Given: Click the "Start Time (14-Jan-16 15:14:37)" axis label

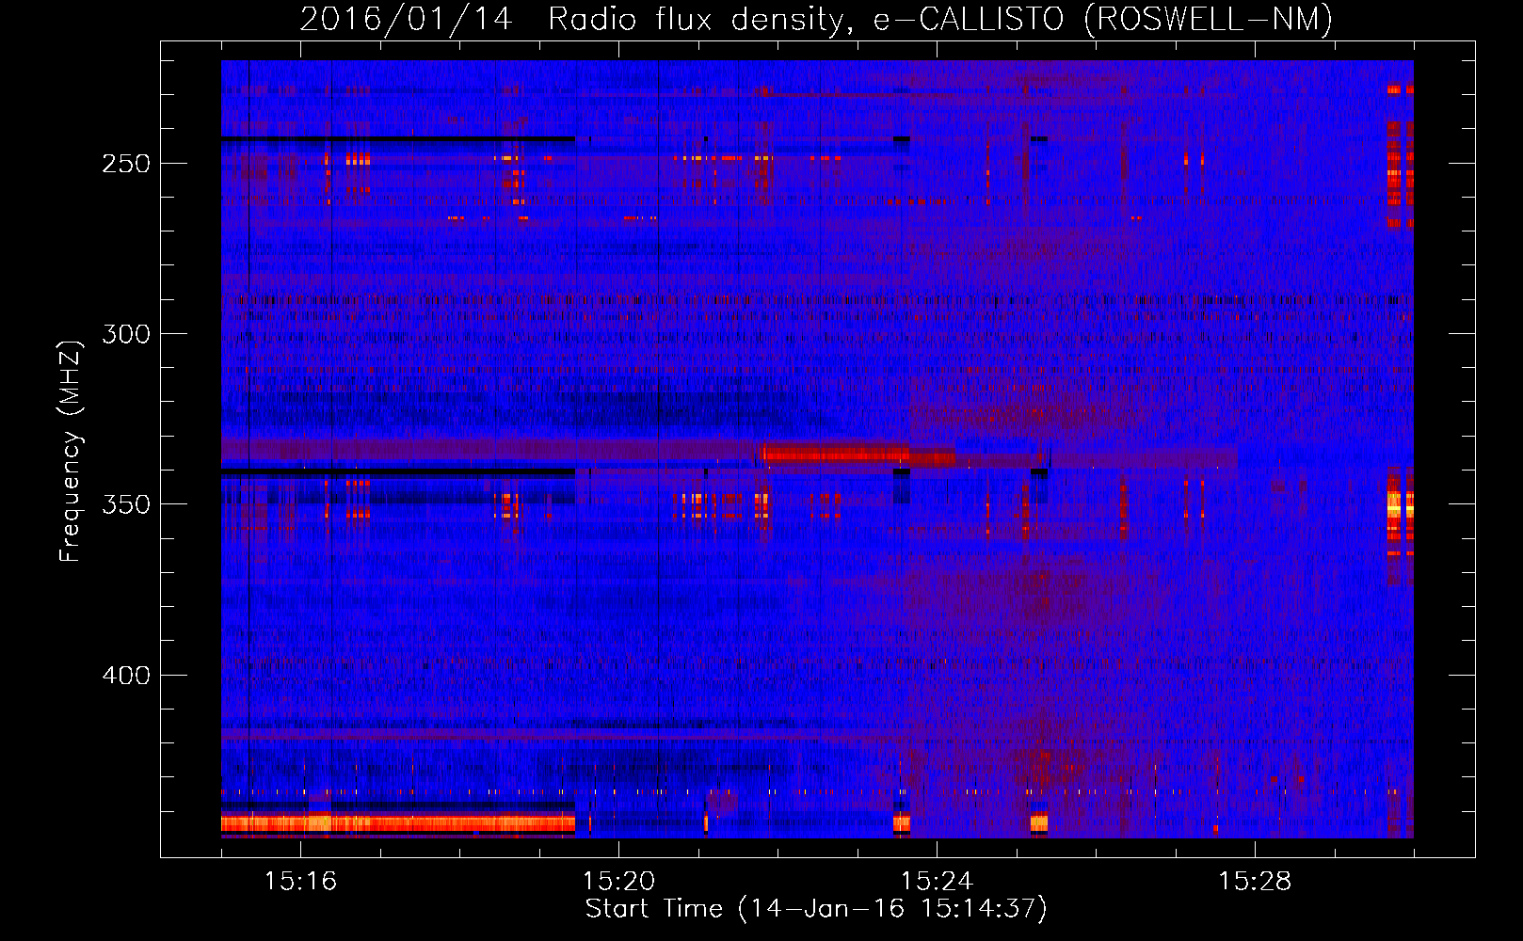Looking at the screenshot, I should click(816, 909).
